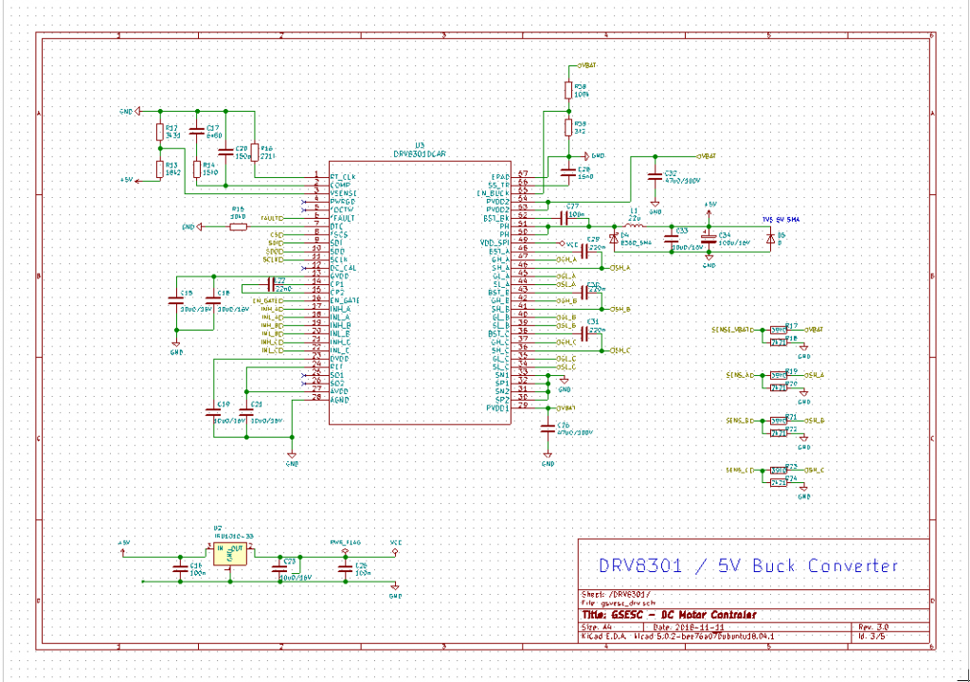This screenshot has width=970, height=682.
Task: Select the SENS_C hierarchical label
Action: coord(741,471)
